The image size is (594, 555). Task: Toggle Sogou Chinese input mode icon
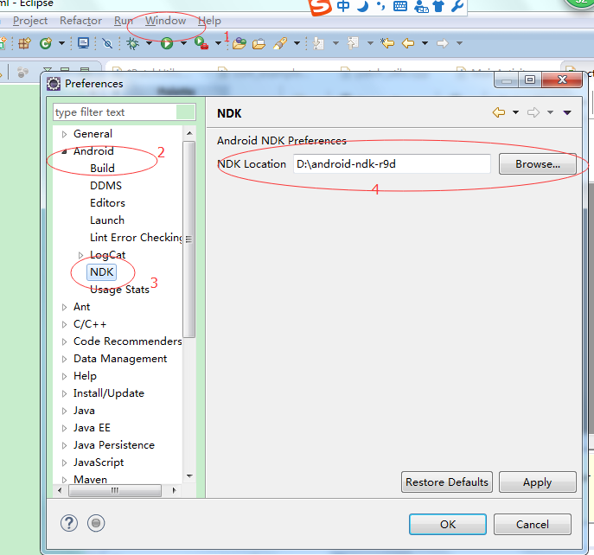click(343, 6)
